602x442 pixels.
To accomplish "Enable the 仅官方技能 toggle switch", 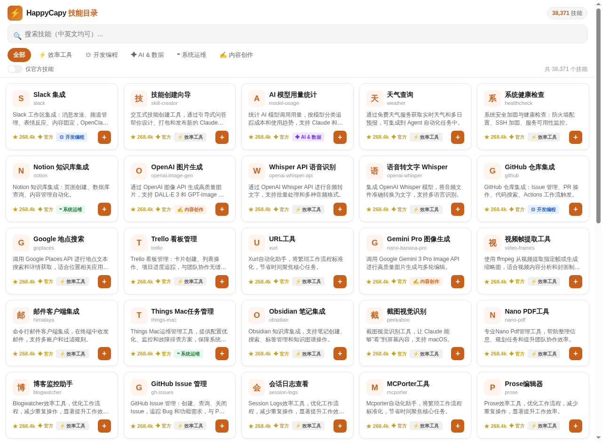I will 14,69.
